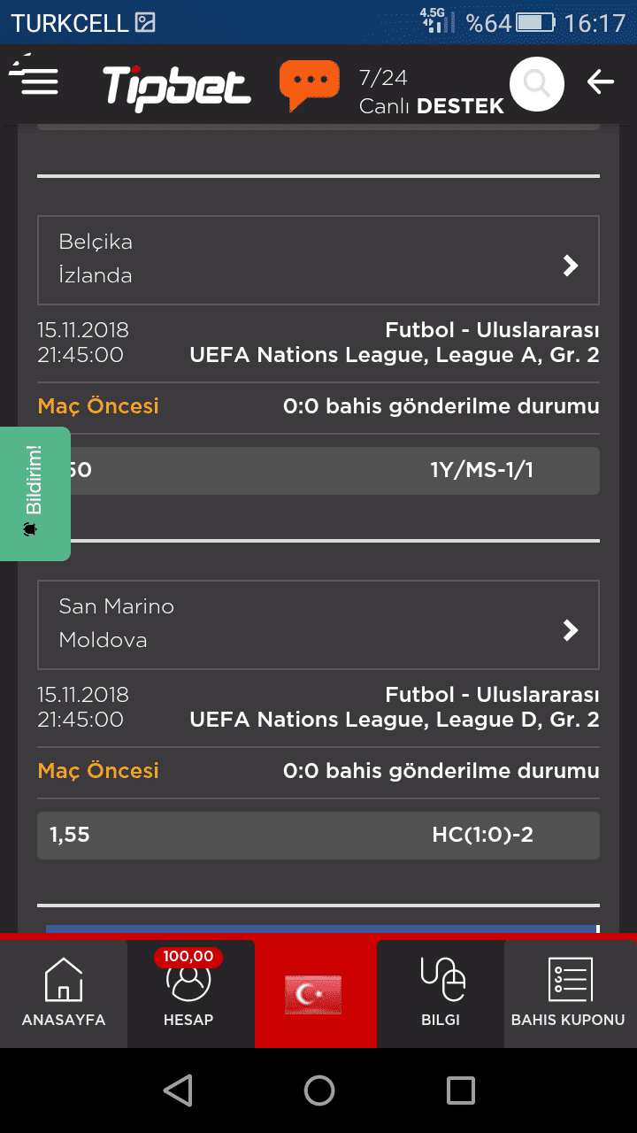Tap the HC(1:0)-2 odds row

click(x=318, y=835)
